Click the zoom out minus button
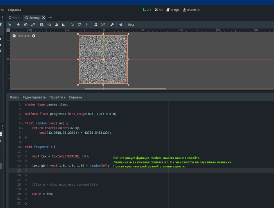This screenshot has width=274, height=208. [14, 36]
